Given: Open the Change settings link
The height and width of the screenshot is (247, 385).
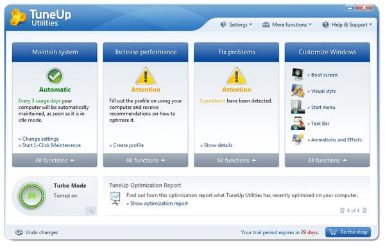Looking at the screenshot, I should (38, 139).
